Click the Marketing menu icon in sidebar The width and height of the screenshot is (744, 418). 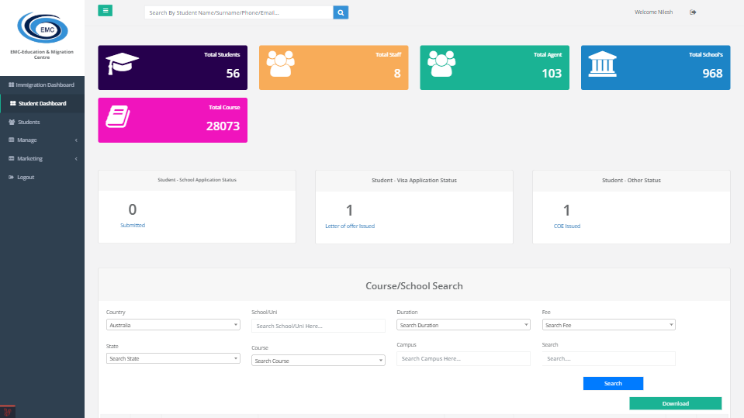tap(12, 158)
